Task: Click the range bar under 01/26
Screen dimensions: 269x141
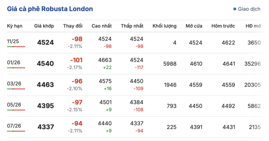Action: [x=16, y=68]
